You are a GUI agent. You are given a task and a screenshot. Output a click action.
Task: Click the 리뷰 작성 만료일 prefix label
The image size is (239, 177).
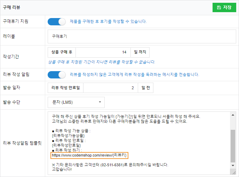(65, 88)
